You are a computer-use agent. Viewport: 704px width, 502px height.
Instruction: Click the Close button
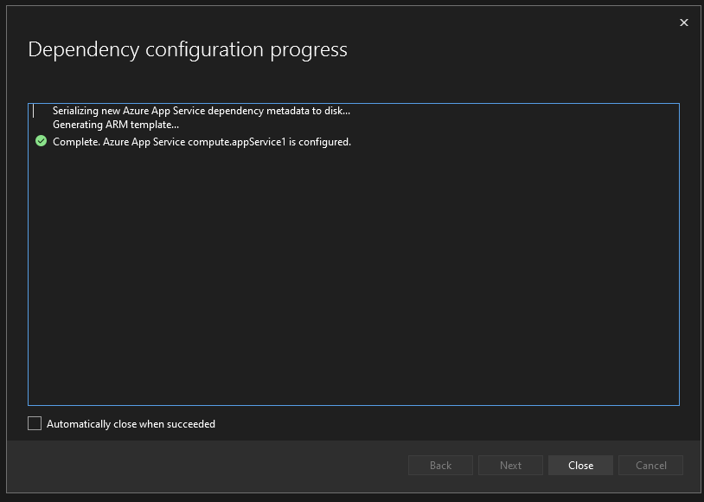pyautogui.click(x=580, y=465)
